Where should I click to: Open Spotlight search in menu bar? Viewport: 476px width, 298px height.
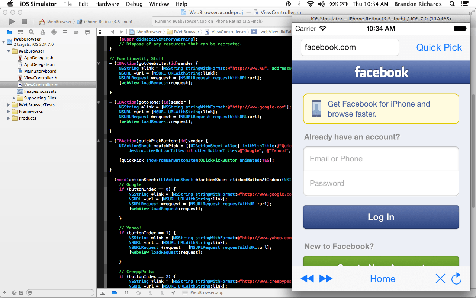tap(452, 4)
